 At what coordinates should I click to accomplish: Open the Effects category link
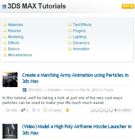(x=14, y=43)
